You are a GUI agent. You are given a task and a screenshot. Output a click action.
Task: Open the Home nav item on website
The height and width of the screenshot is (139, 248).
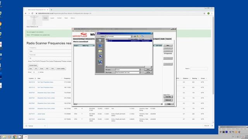click(45, 18)
